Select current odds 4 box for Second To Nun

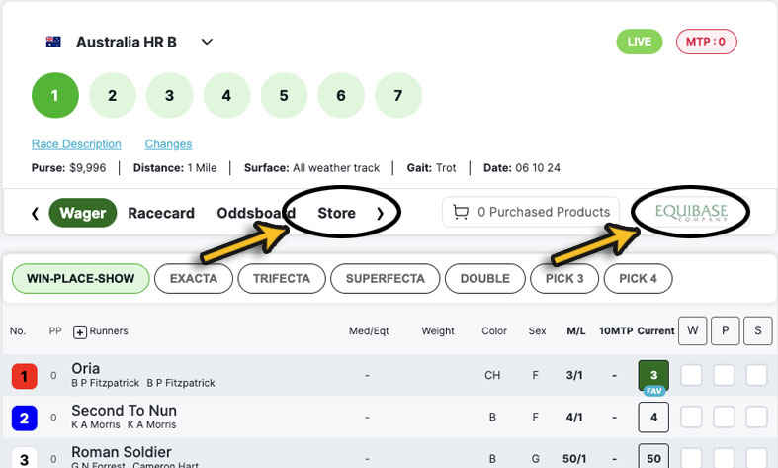pos(653,418)
